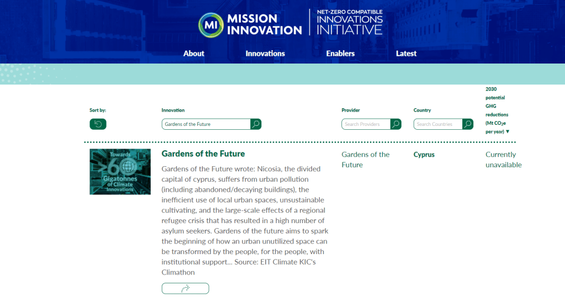Click the Net-Zero Compatible Innovations Initiative logo
The height and width of the screenshot is (301, 565).
point(349,23)
